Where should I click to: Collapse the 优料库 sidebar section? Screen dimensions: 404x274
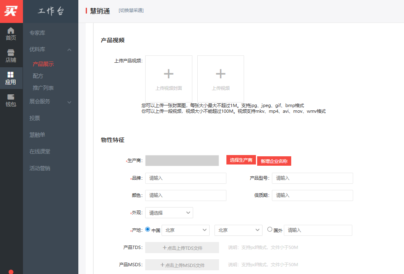[69, 50]
